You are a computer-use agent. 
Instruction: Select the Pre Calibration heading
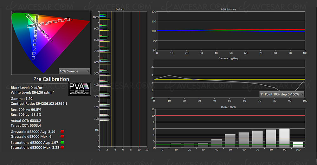(x=51, y=79)
